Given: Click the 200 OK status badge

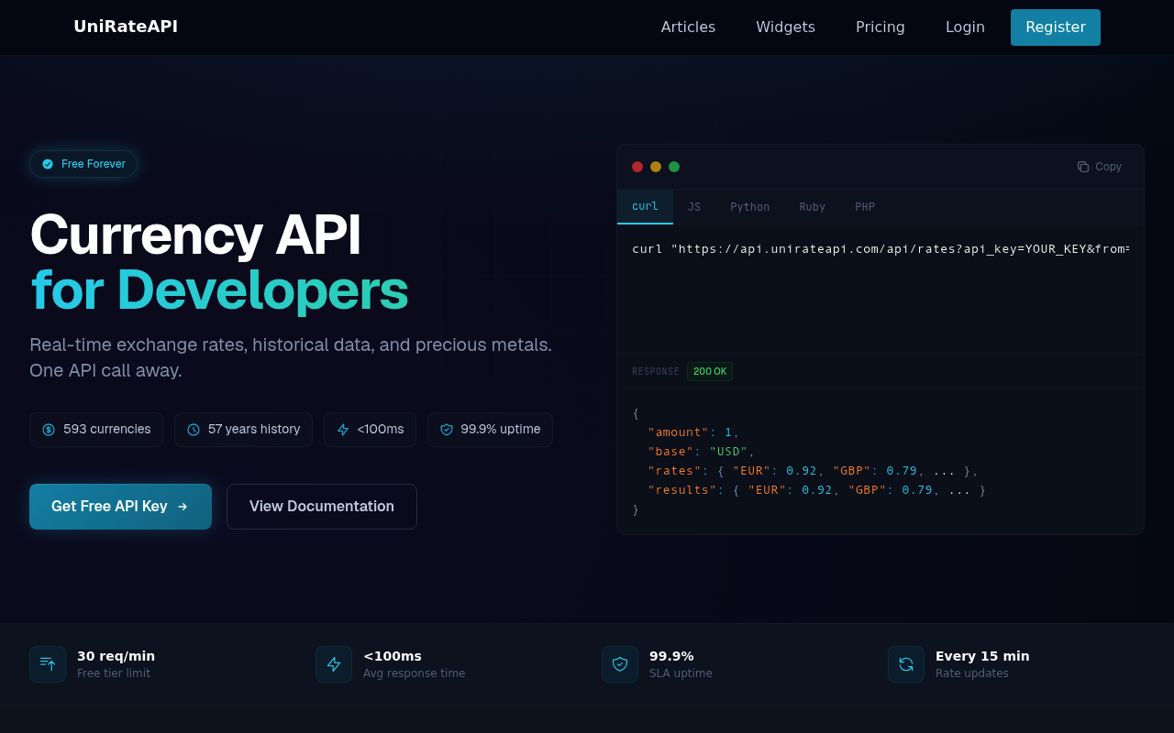Looking at the screenshot, I should (x=710, y=371).
